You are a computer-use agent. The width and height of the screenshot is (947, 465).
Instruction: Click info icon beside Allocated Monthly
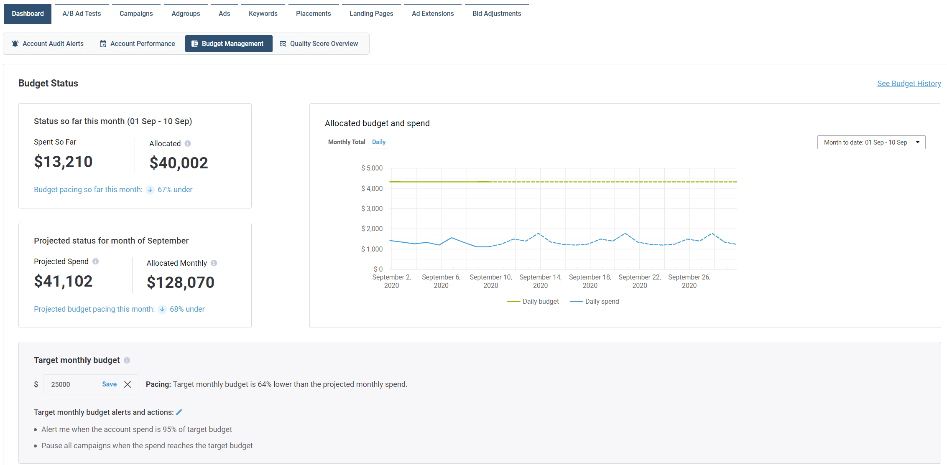tap(214, 263)
